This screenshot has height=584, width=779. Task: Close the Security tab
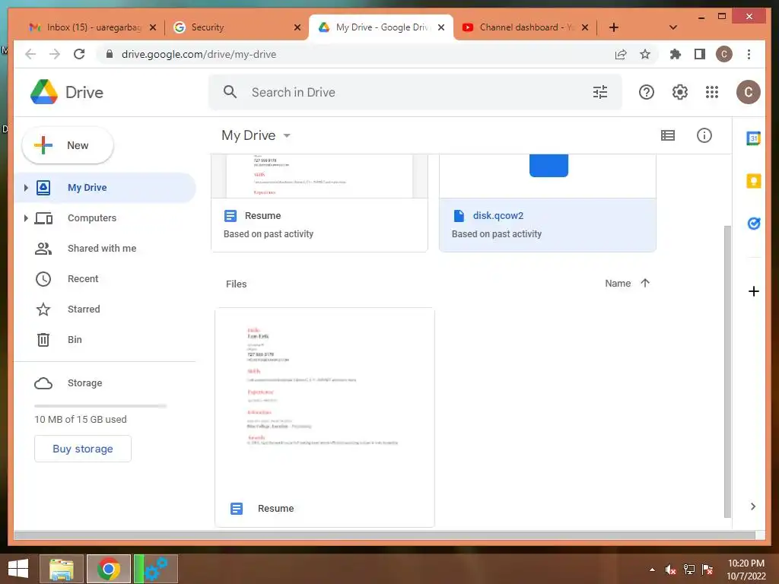tap(297, 27)
